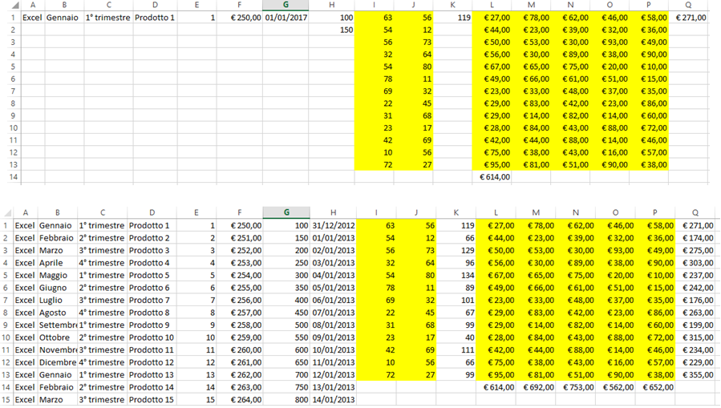Image resolution: width=721 pixels, height=408 pixels.
Task: Select the cell showing 129
Action: 456,250
